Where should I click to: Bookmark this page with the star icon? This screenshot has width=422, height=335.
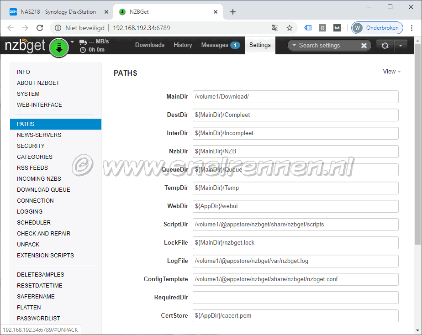click(x=289, y=28)
